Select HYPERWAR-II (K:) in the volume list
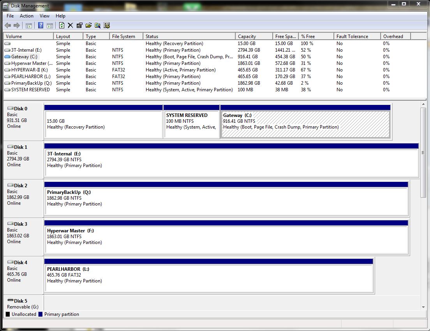 29,70
